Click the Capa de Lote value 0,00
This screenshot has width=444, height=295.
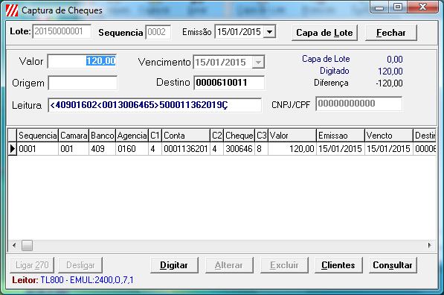tap(395, 60)
